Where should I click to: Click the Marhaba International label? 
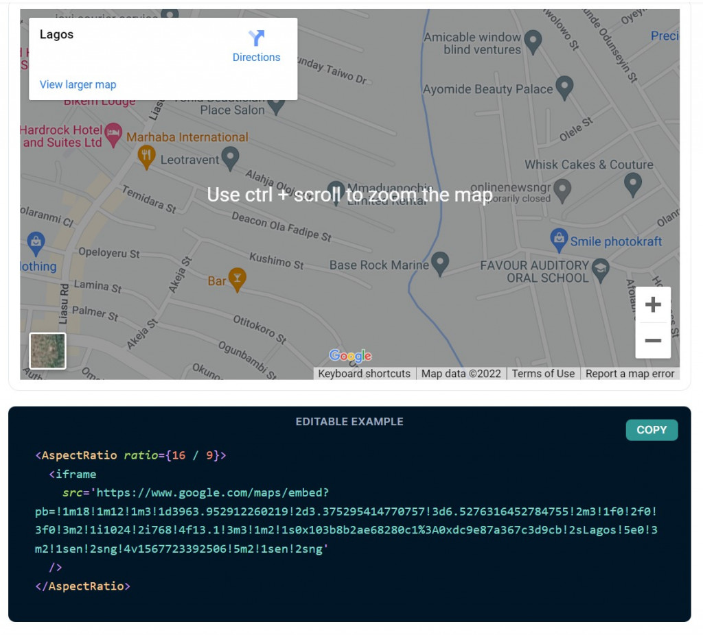(187, 137)
